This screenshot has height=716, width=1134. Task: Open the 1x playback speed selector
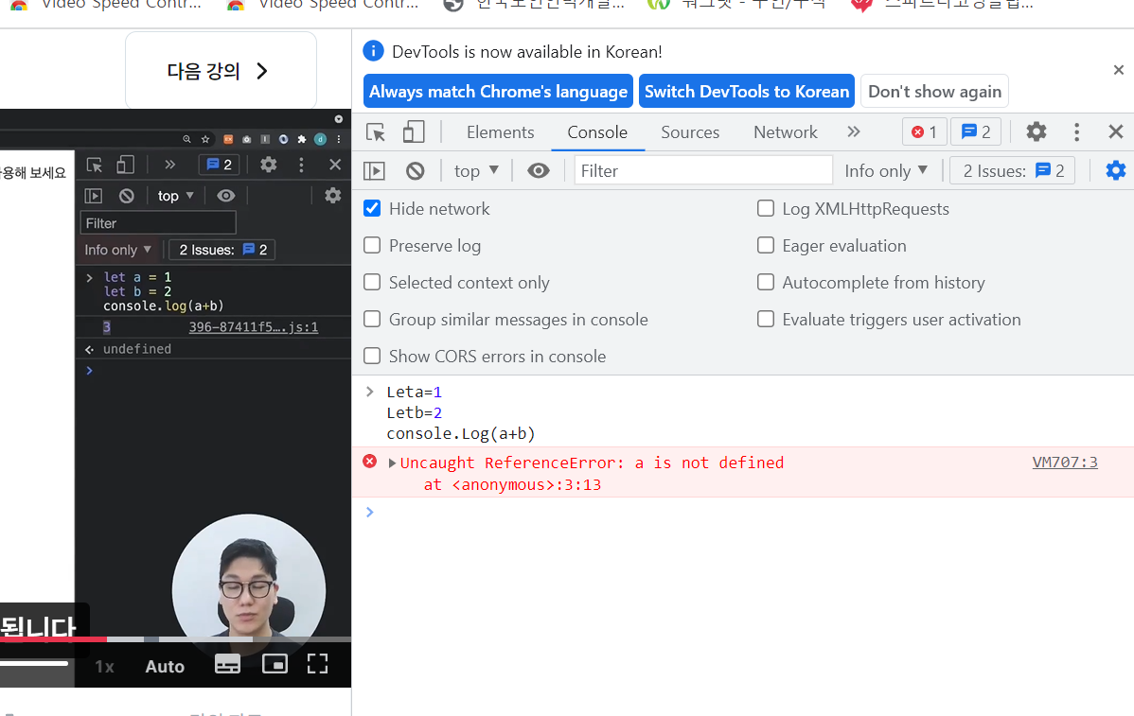[105, 666]
